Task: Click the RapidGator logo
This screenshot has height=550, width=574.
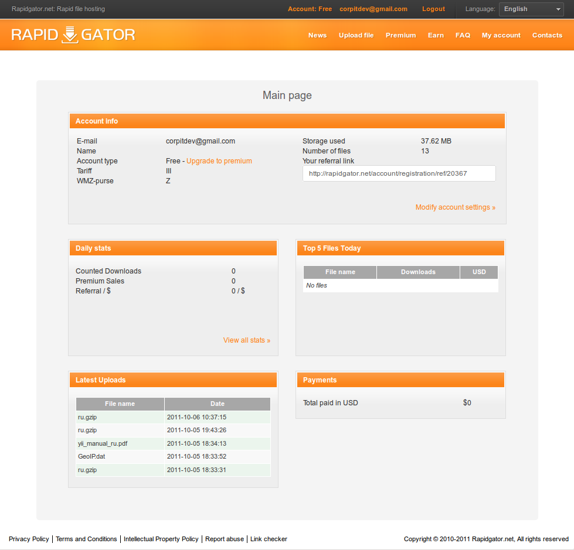Action: pos(73,35)
